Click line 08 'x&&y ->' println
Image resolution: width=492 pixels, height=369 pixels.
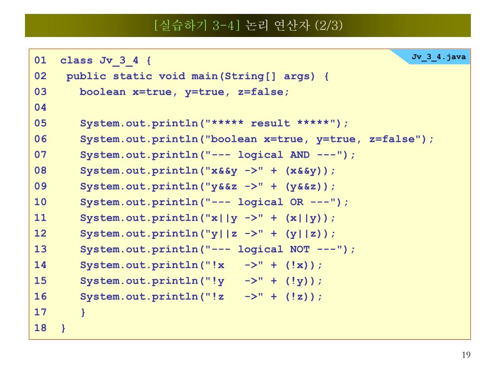208,171
